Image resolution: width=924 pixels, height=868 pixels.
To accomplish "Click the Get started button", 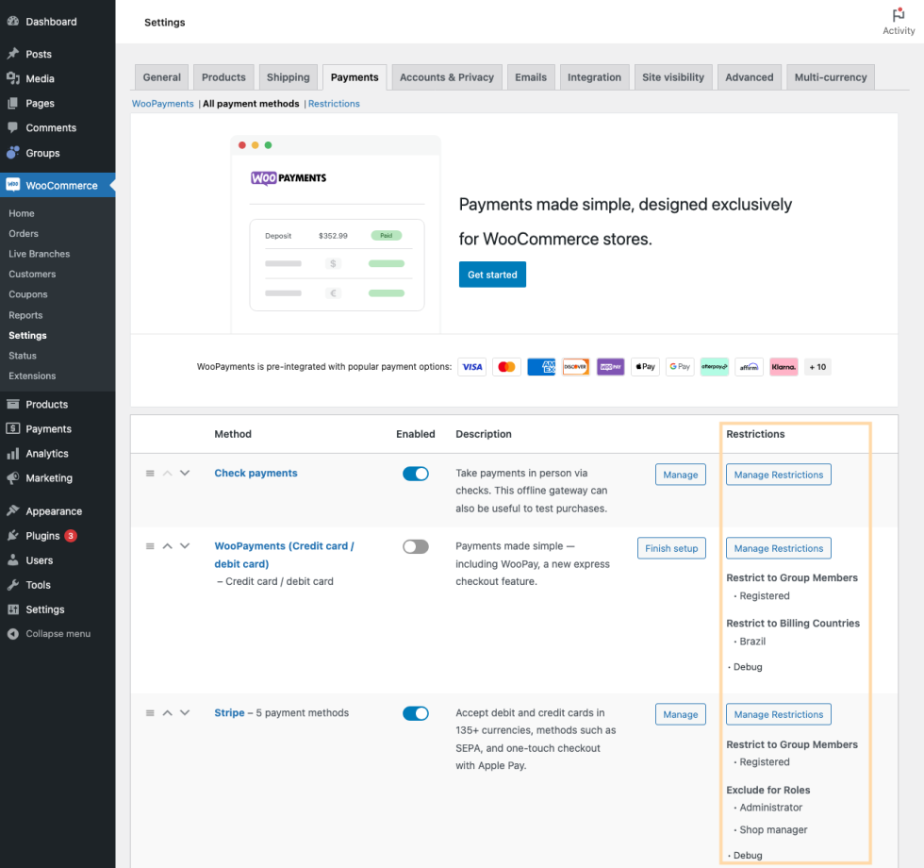I will 492,275.
